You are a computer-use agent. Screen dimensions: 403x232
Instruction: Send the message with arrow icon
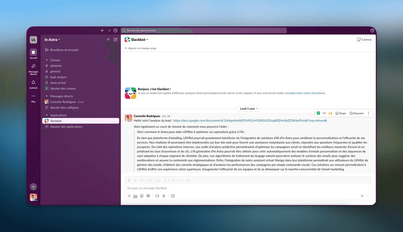362,196
